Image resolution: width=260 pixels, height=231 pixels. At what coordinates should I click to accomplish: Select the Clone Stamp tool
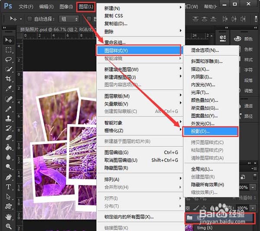(8, 118)
